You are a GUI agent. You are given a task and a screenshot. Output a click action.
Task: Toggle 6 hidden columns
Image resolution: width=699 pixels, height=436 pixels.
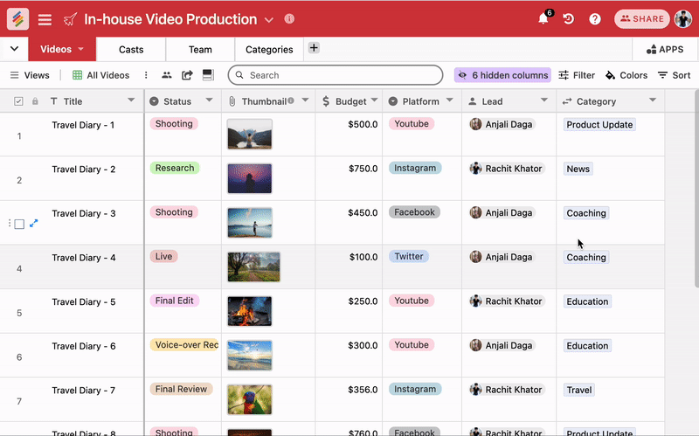tap(502, 75)
